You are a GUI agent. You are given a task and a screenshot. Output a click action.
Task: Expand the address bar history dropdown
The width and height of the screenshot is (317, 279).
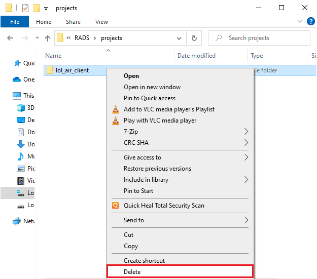pyautogui.click(x=179, y=38)
